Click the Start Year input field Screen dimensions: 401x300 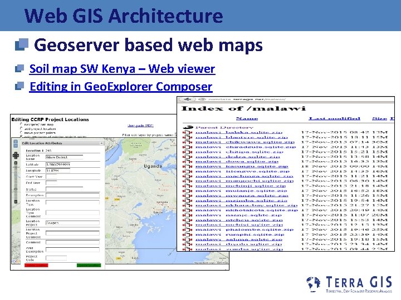[51, 177]
